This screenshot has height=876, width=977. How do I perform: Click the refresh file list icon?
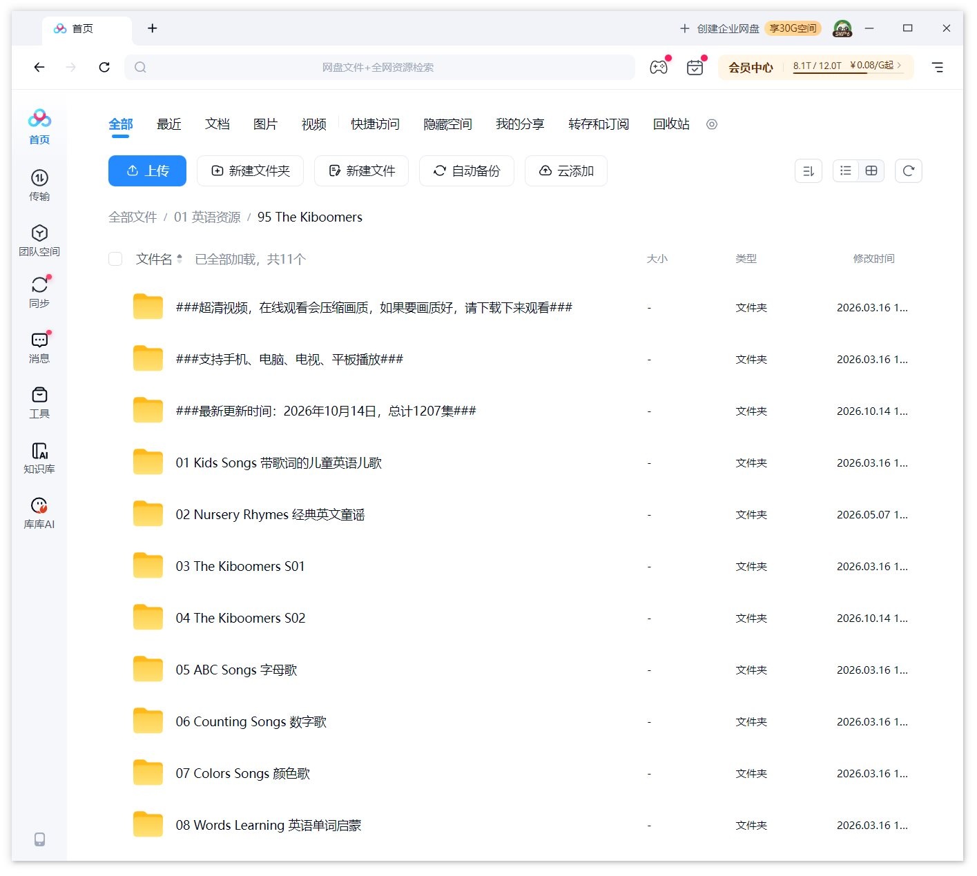pos(909,171)
